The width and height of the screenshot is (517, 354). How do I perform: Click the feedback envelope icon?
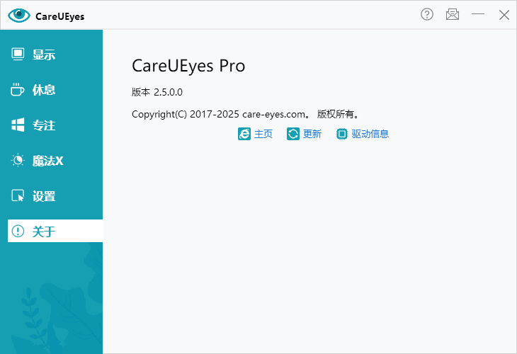(x=453, y=15)
